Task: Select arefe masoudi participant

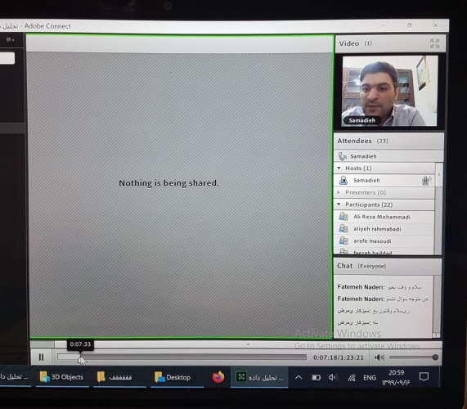Action: point(384,241)
